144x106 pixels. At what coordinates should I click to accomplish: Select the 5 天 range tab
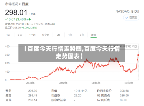[20, 35]
